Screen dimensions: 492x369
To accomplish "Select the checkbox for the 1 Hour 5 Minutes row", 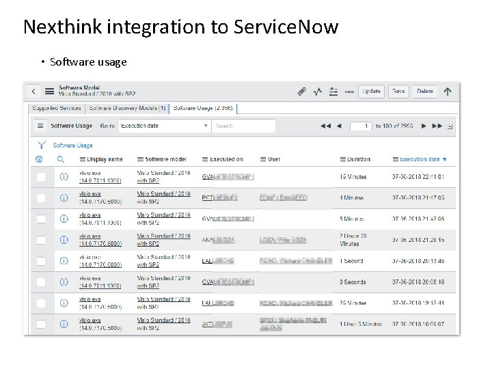I will [41, 324].
